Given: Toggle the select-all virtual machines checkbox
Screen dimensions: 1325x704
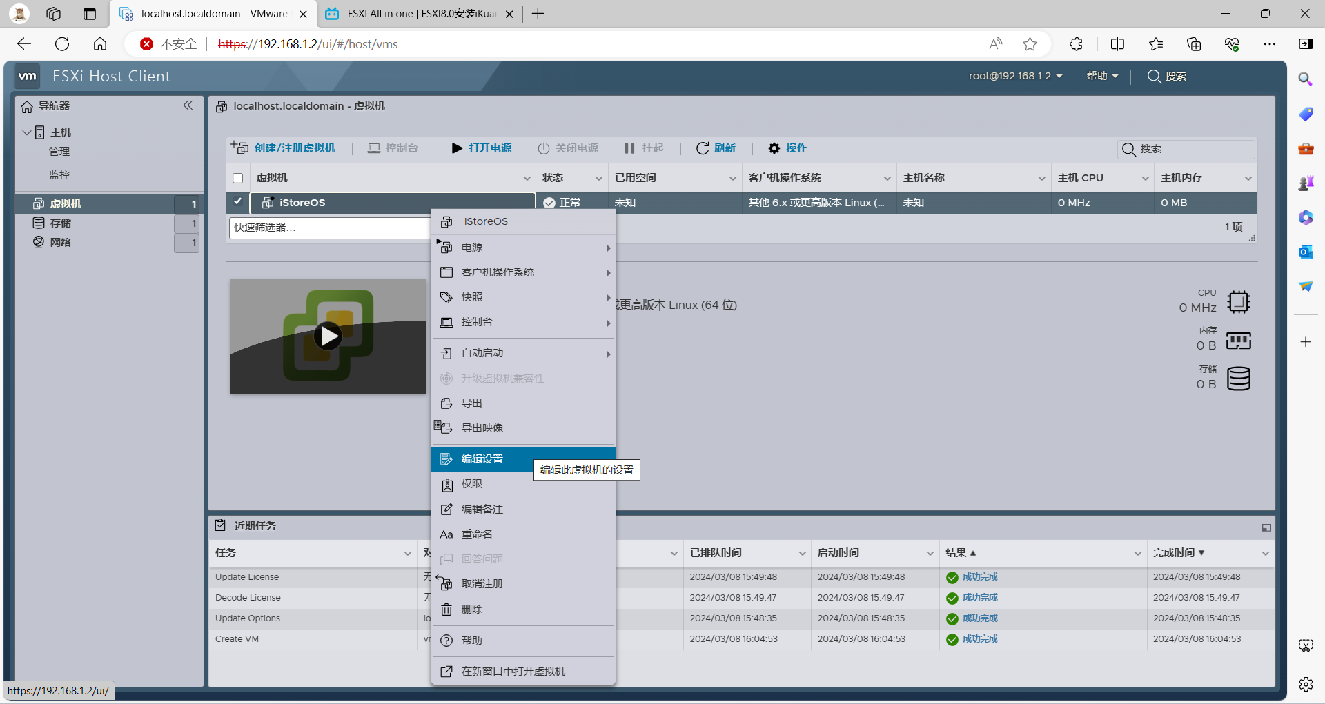Looking at the screenshot, I should click(238, 178).
